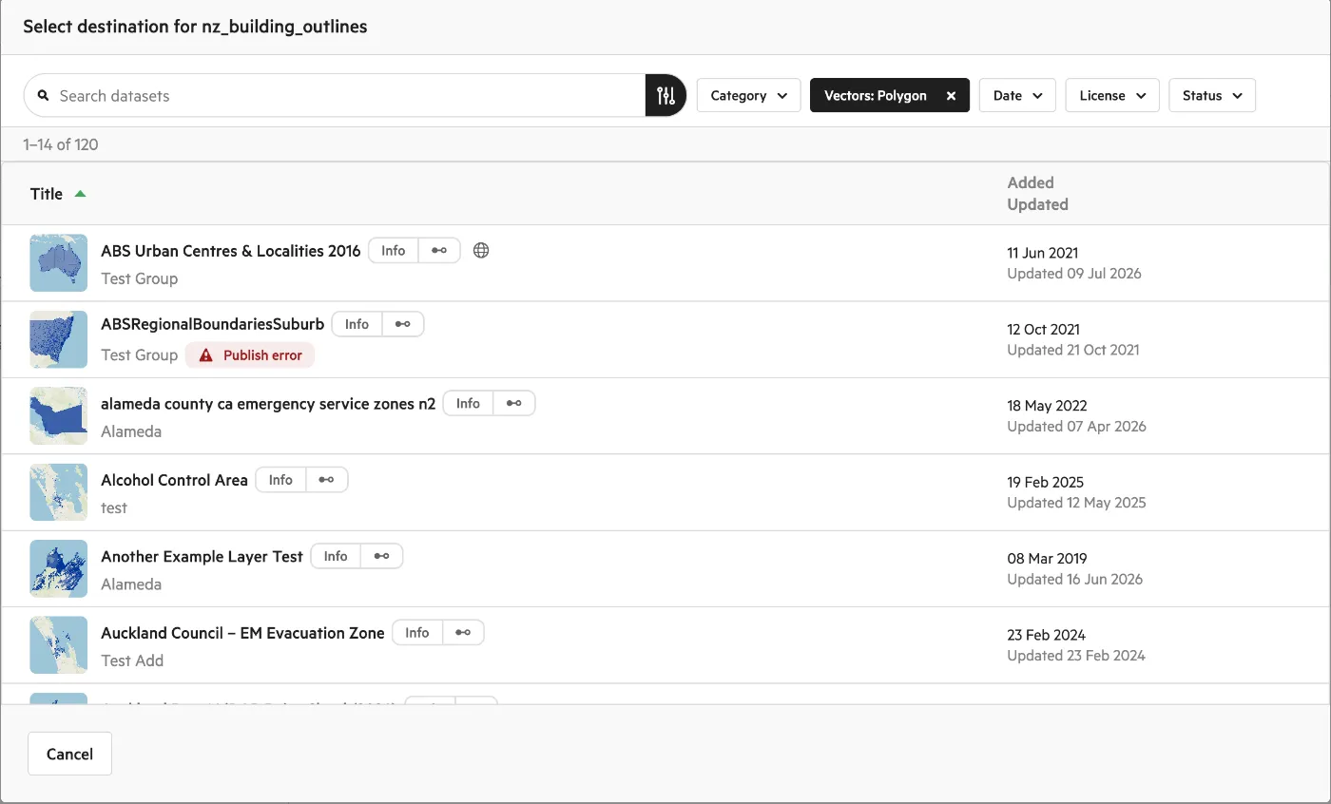
Task: Click the ABS Urban Centres Australia map thumbnail
Action: pos(59,263)
